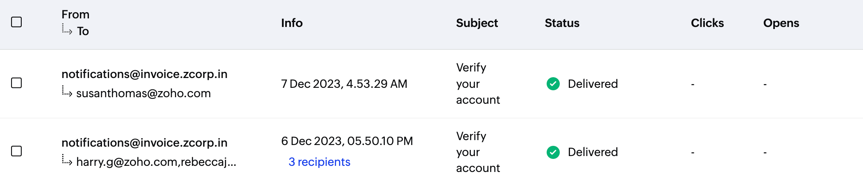Click the truncated recipient list starting with harry.g@zoho.com
The height and width of the screenshot is (183, 863).
[156, 162]
